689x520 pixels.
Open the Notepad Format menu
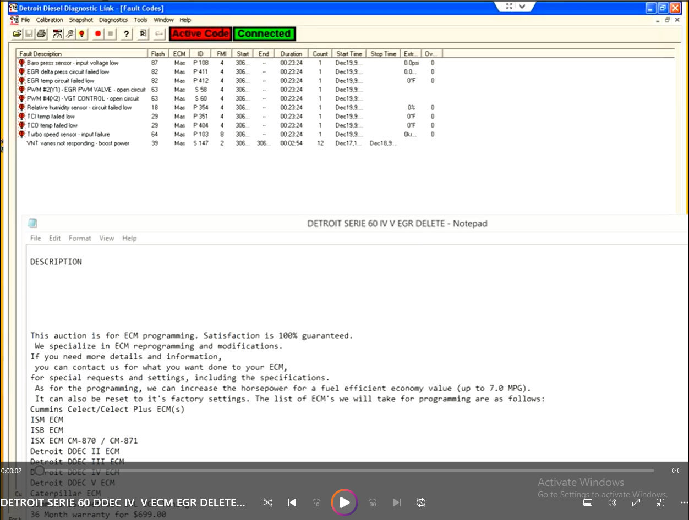(x=80, y=238)
